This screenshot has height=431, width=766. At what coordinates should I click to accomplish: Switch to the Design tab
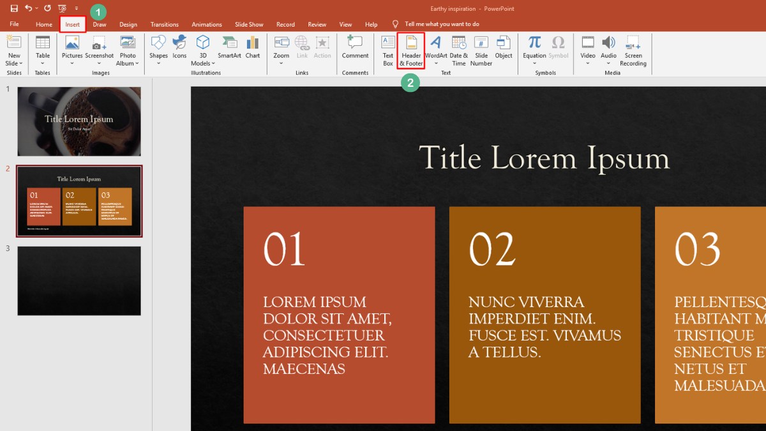pos(128,24)
